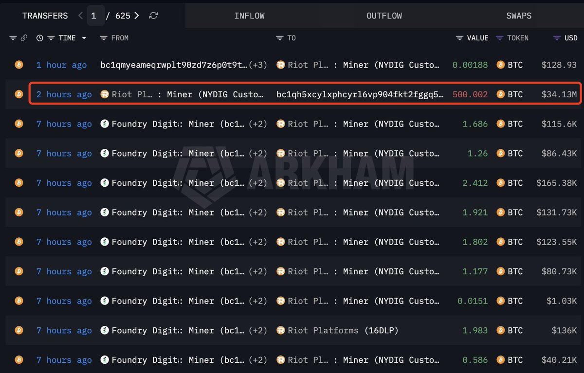584x373 pixels.
Task: Click the link icon in the filter bar
Action: point(24,37)
